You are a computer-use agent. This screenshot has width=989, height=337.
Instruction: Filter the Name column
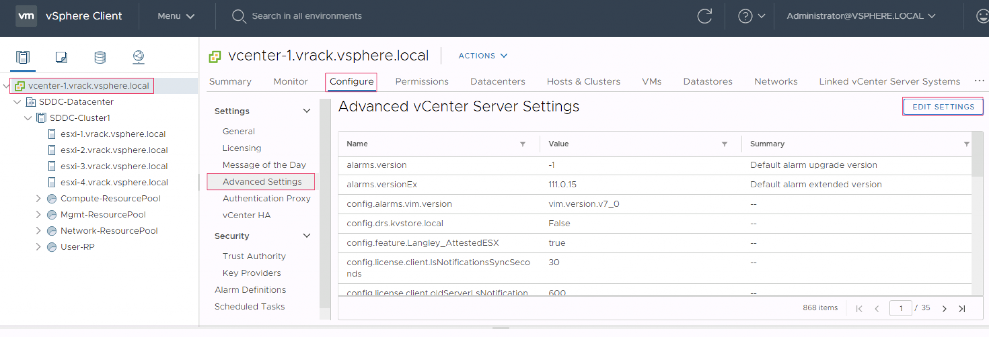click(522, 144)
